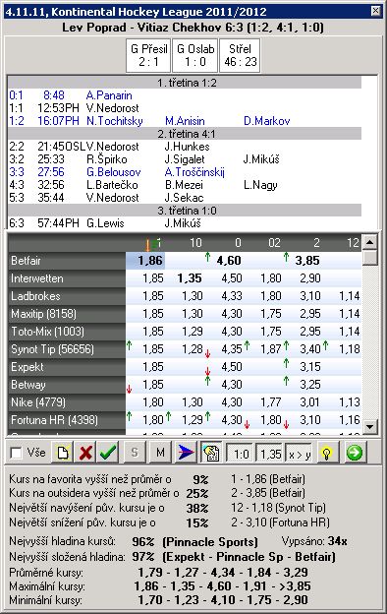The height and width of the screenshot is (614, 387).
Task: Click the green checkmark icon
Action: click(108, 453)
